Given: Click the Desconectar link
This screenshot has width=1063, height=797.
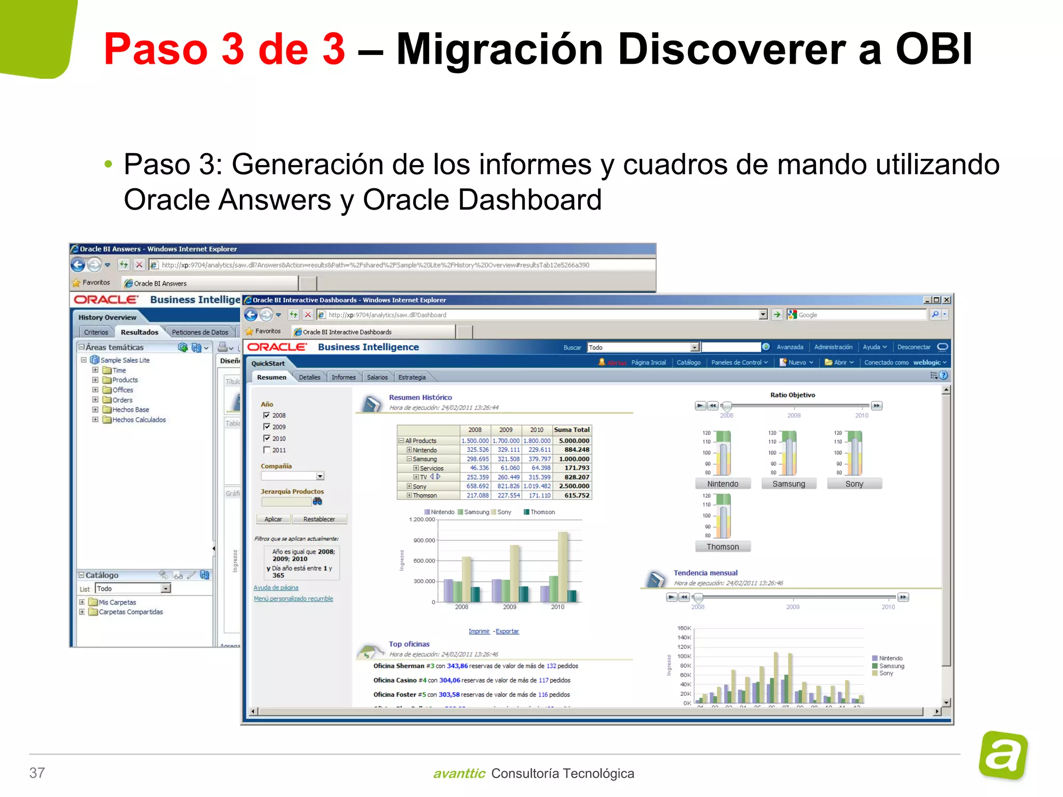Looking at the screenshot, I should (x=914, y=347).
